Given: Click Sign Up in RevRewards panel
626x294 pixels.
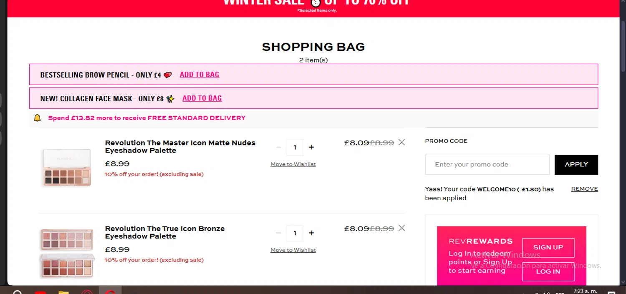Looking at the screenshot, I should click(548, 248).
